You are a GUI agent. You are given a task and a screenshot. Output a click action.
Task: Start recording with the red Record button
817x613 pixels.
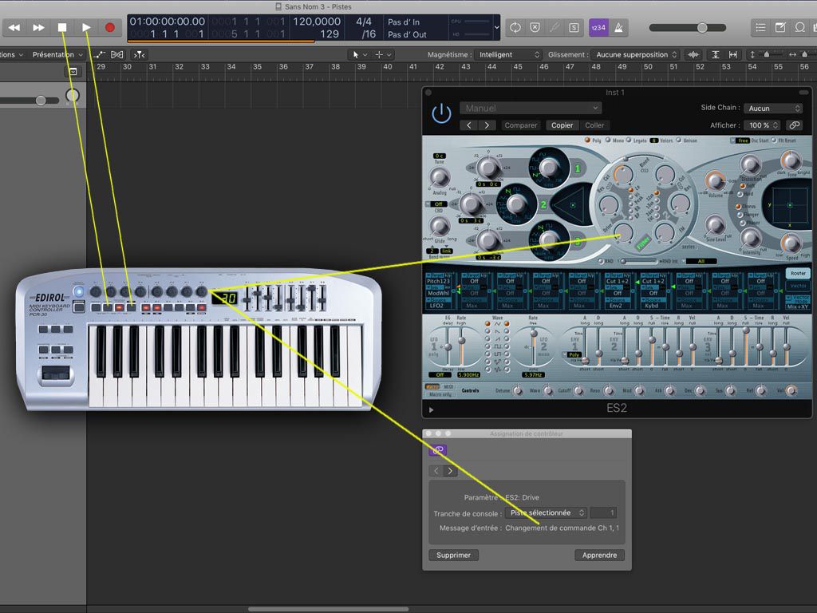pyautogui.click(x=110, y=28)
